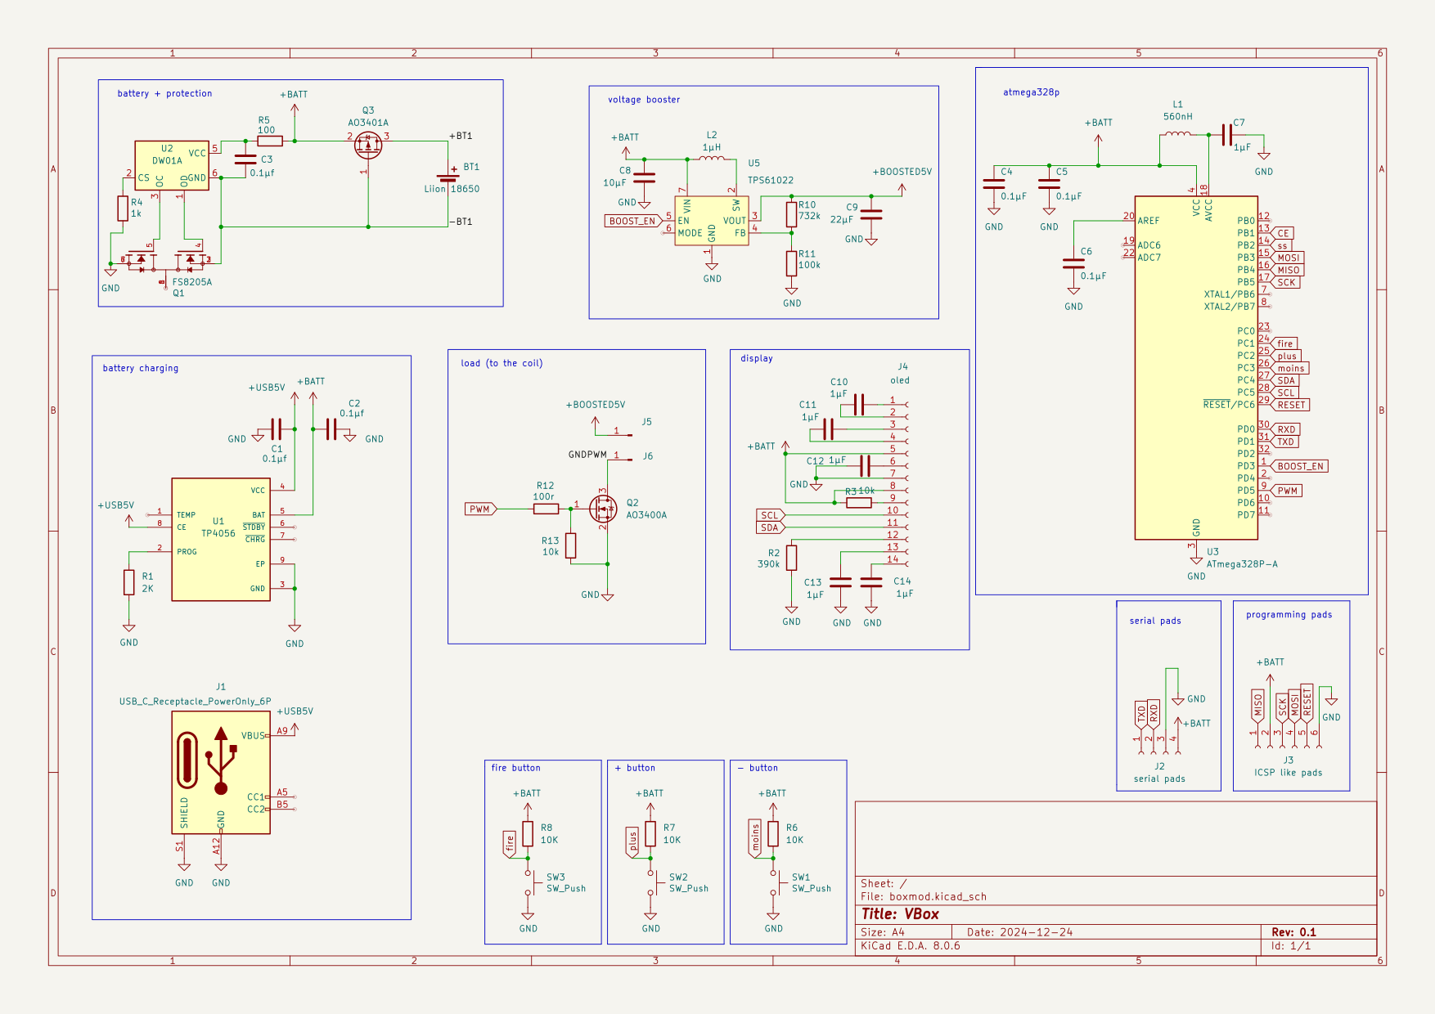
Task: Click 'USB_C_Receptacle_PowerOnly_6P' label
Action: pos(195,701)
